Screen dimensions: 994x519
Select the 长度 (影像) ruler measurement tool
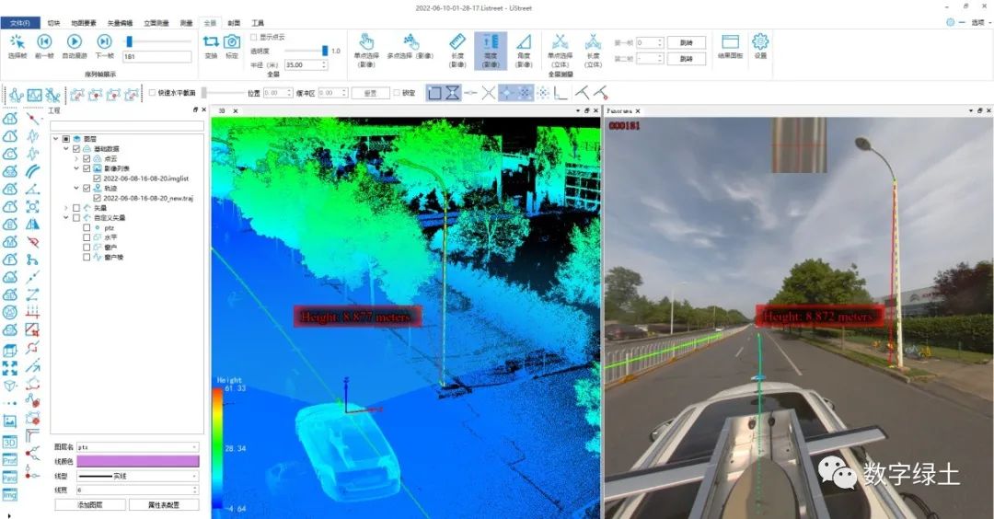pyautogui.click(x=457, y=41)
